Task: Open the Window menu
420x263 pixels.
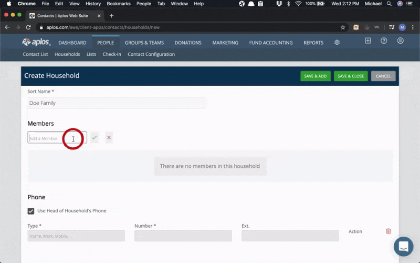Action: click(179, 4)
